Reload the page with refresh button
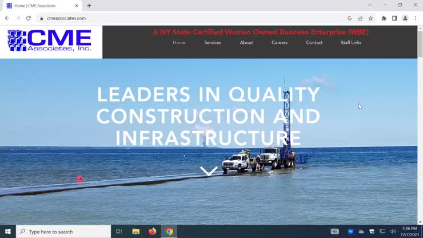This screenshot has width=423, height=238. (x=29, y=18)
